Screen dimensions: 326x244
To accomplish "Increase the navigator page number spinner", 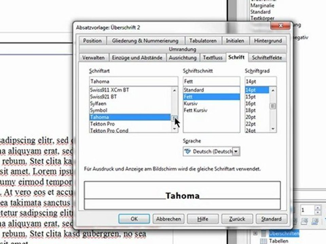I will [x=318, y=207].
